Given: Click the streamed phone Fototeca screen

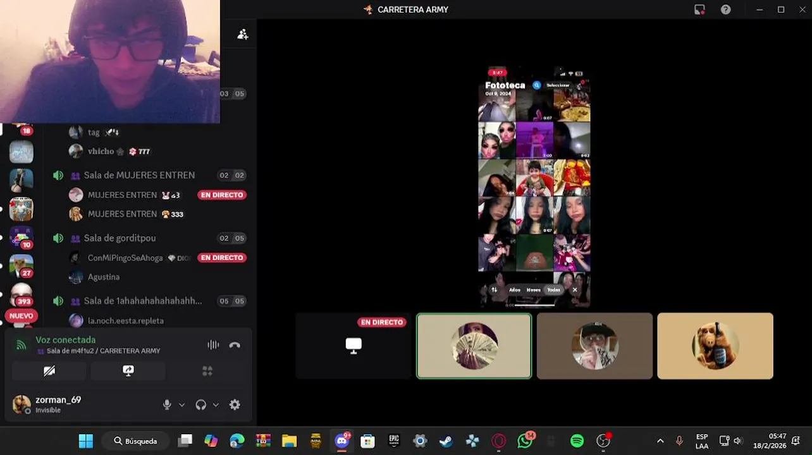Looking at the screenshot, I should pos(534,187).
